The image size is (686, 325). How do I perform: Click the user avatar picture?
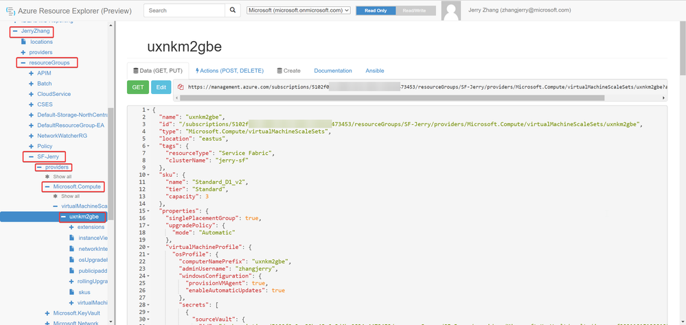[451, 11]
